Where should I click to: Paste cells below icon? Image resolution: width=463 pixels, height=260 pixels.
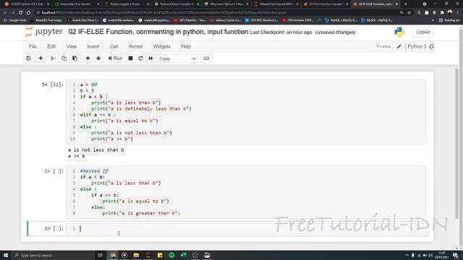(x=75, y=58)
